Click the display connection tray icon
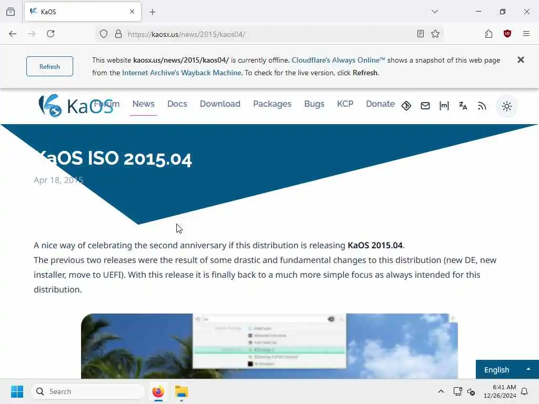The height and width of the screenshot is (404, 539). pos(457,391)
